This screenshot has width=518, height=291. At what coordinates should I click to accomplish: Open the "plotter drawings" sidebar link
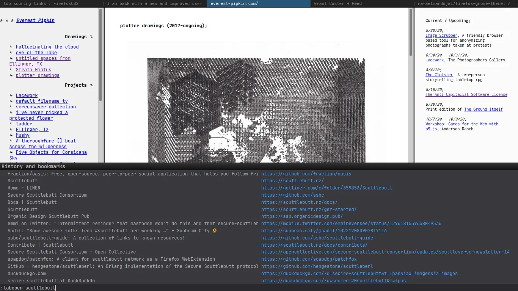[x=38, y=75]
